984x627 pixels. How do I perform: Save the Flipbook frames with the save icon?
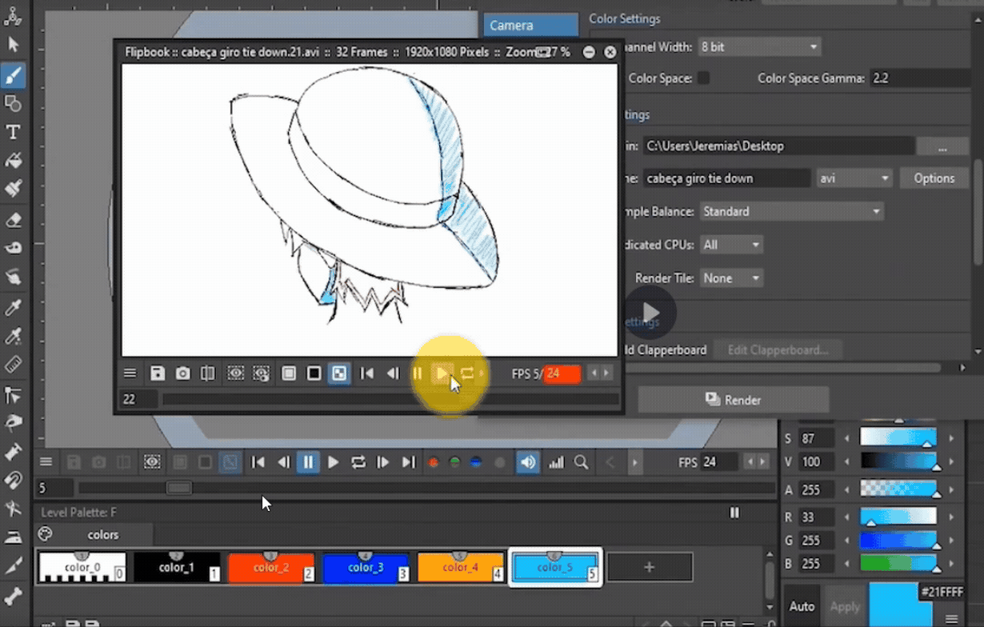point(157,373)
